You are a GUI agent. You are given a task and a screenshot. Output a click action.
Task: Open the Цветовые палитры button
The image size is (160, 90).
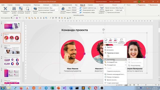(x=63, y=10)
